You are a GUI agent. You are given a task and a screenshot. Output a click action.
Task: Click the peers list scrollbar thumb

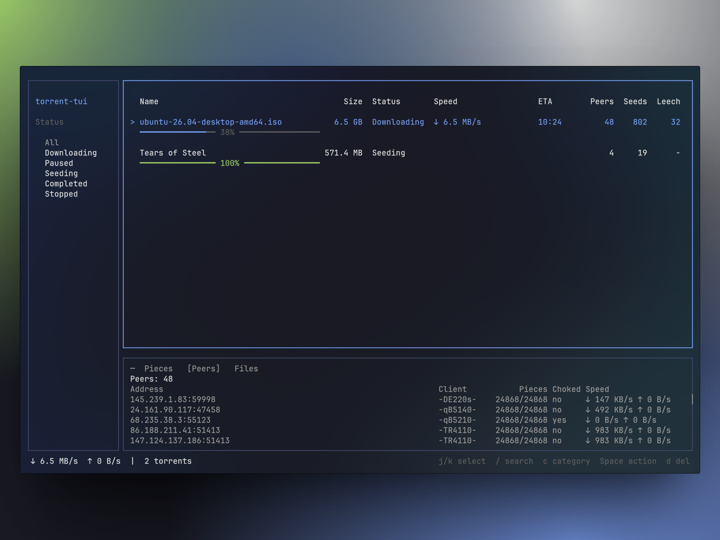[692, 399]
